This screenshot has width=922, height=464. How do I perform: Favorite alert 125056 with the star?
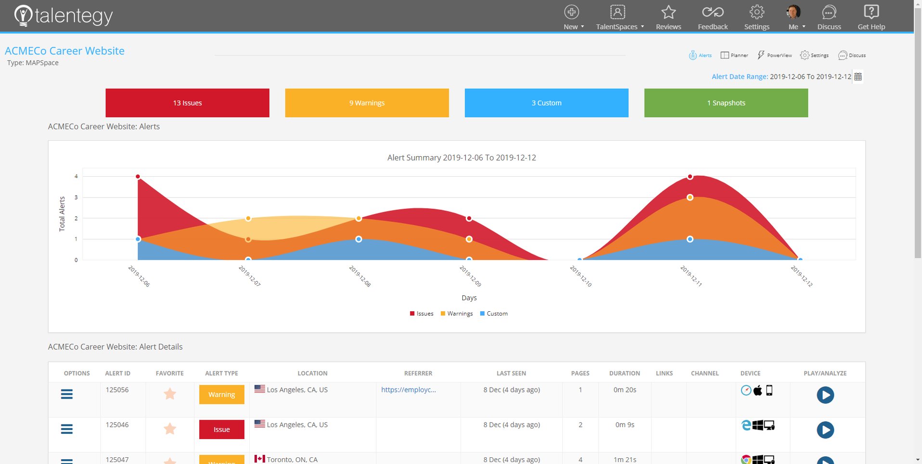(170, 394)
